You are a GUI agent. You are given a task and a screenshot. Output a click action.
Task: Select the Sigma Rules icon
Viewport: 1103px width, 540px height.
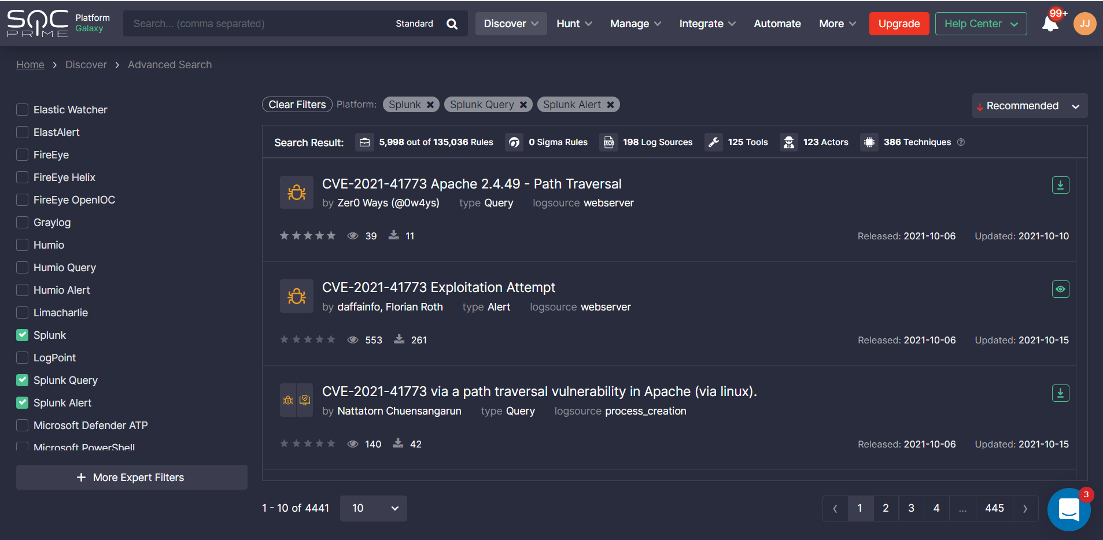click(x=514, y=142)
